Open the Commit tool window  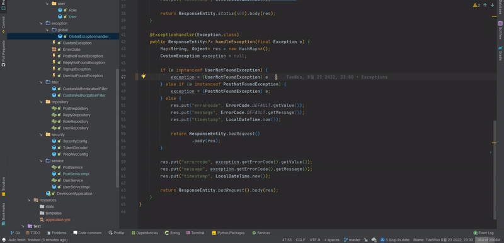pyautogui.click(x=3, y=25)
